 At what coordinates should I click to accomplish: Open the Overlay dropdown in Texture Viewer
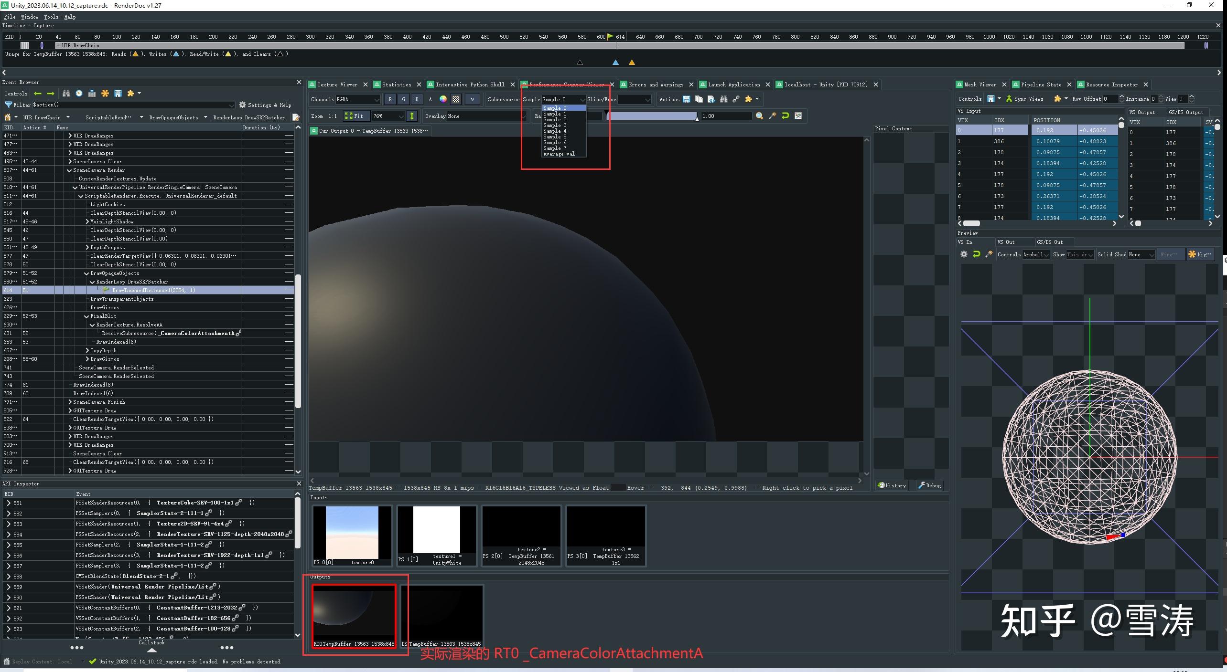pos(486,116)
